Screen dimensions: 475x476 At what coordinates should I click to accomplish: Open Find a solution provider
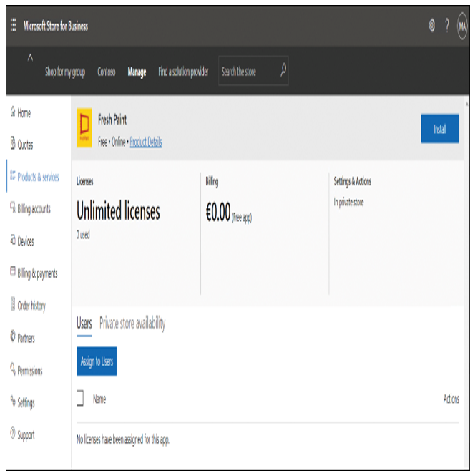click(x=183, y=72)
